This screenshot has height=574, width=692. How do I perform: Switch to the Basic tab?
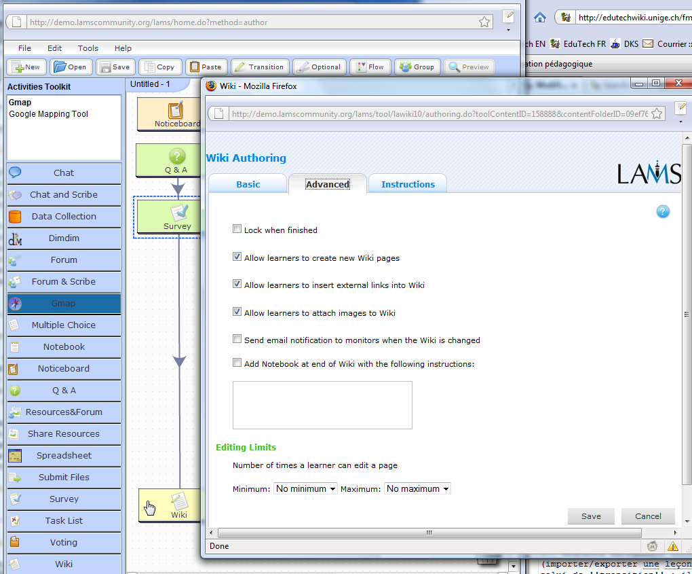[248, 184]
